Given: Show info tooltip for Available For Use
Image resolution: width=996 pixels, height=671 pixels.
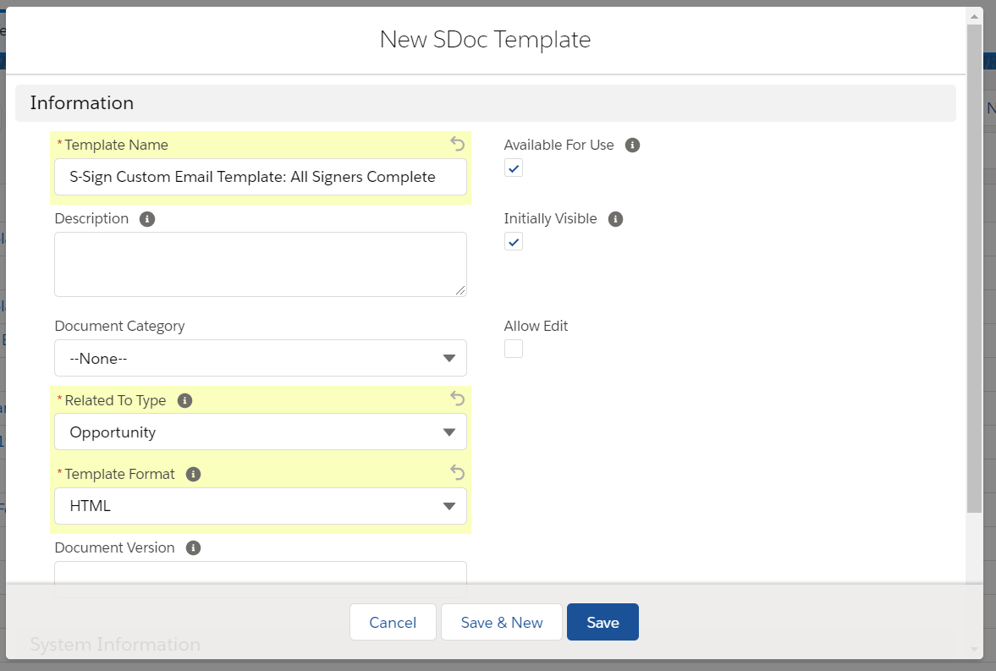Looking at the screenshot, I should [632, 145].
